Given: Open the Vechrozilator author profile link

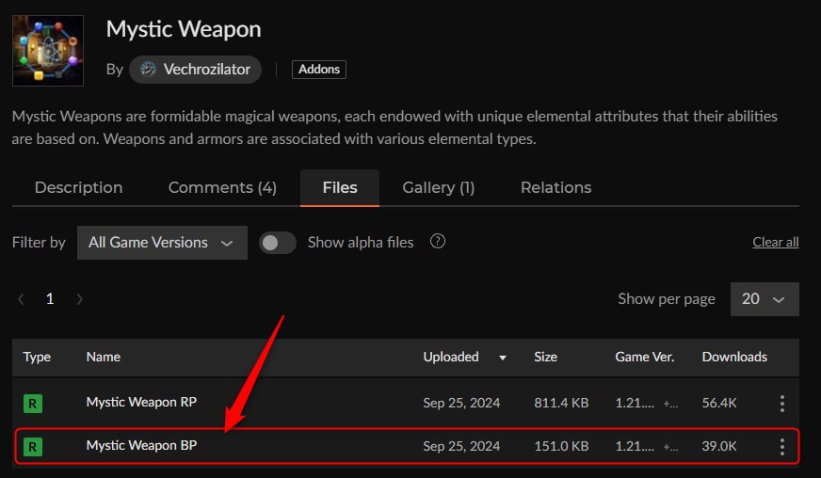Looking at the screenshot, I should pyautogui.click(x=205, y=70).
